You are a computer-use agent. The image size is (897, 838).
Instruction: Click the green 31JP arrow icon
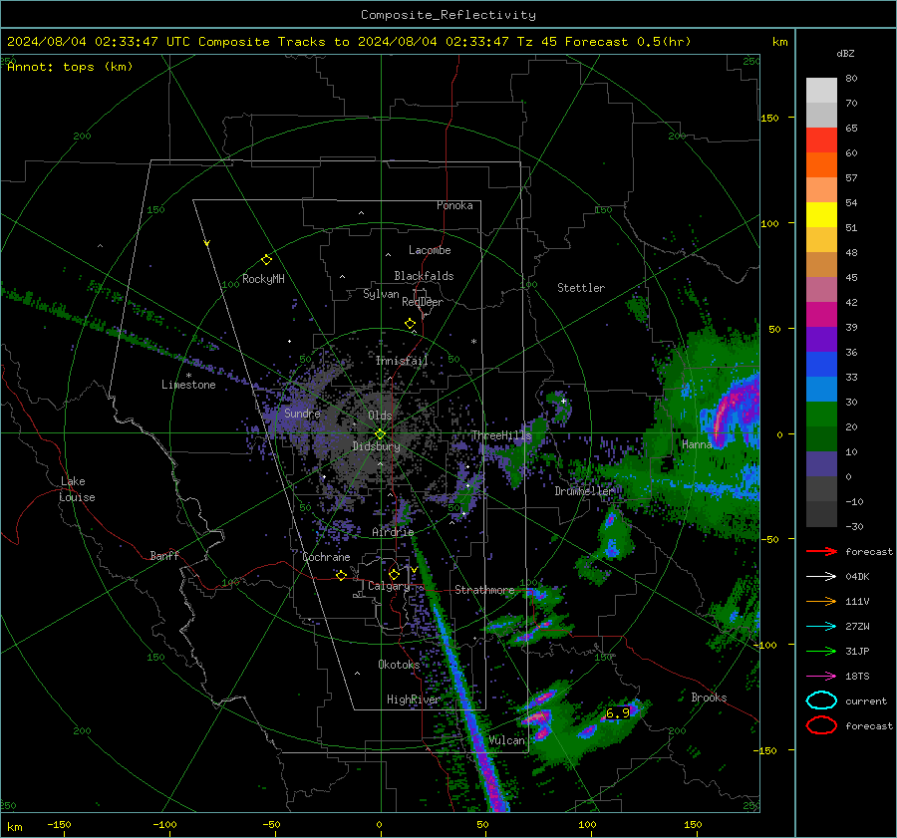[x=821, y=651]
